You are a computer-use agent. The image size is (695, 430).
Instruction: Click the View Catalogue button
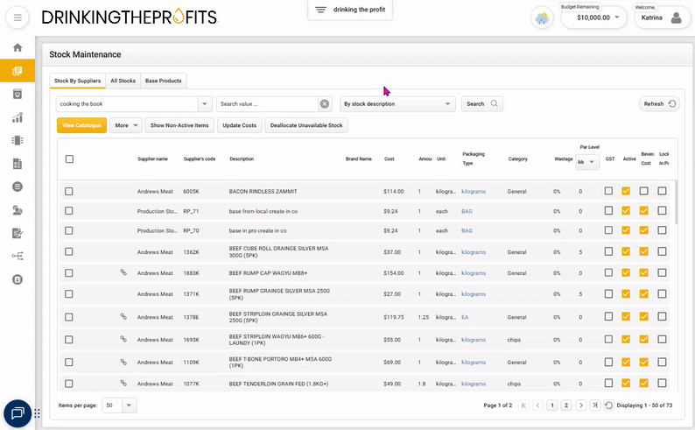(x=81, y=125)
